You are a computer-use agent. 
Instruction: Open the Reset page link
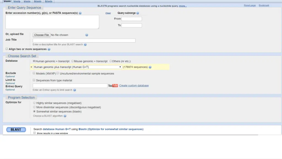(x=250, y=6)
